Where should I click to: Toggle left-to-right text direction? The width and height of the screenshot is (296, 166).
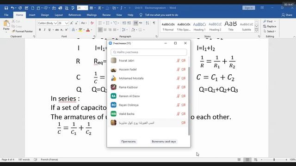pyautogui.click(x=136, y=23)
